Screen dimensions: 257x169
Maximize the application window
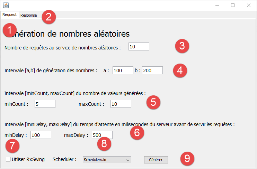233,5
